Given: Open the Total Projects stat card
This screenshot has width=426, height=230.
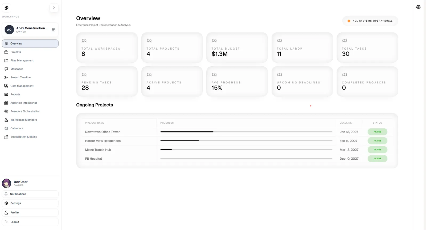Looking at the screenshot, I should 172,47.
